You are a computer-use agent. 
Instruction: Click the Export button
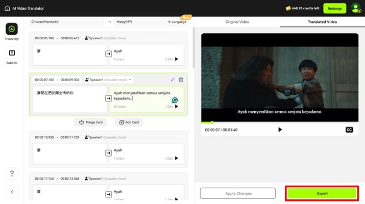coord(322,193)
